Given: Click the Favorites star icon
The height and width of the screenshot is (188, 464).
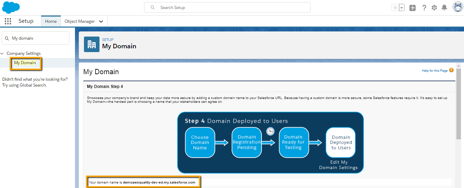Looking at the screenshot, I should (x=395, y=8).
